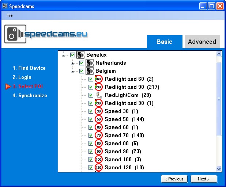Click the Previous button
The image size is (226, 187).
point(174,179)
